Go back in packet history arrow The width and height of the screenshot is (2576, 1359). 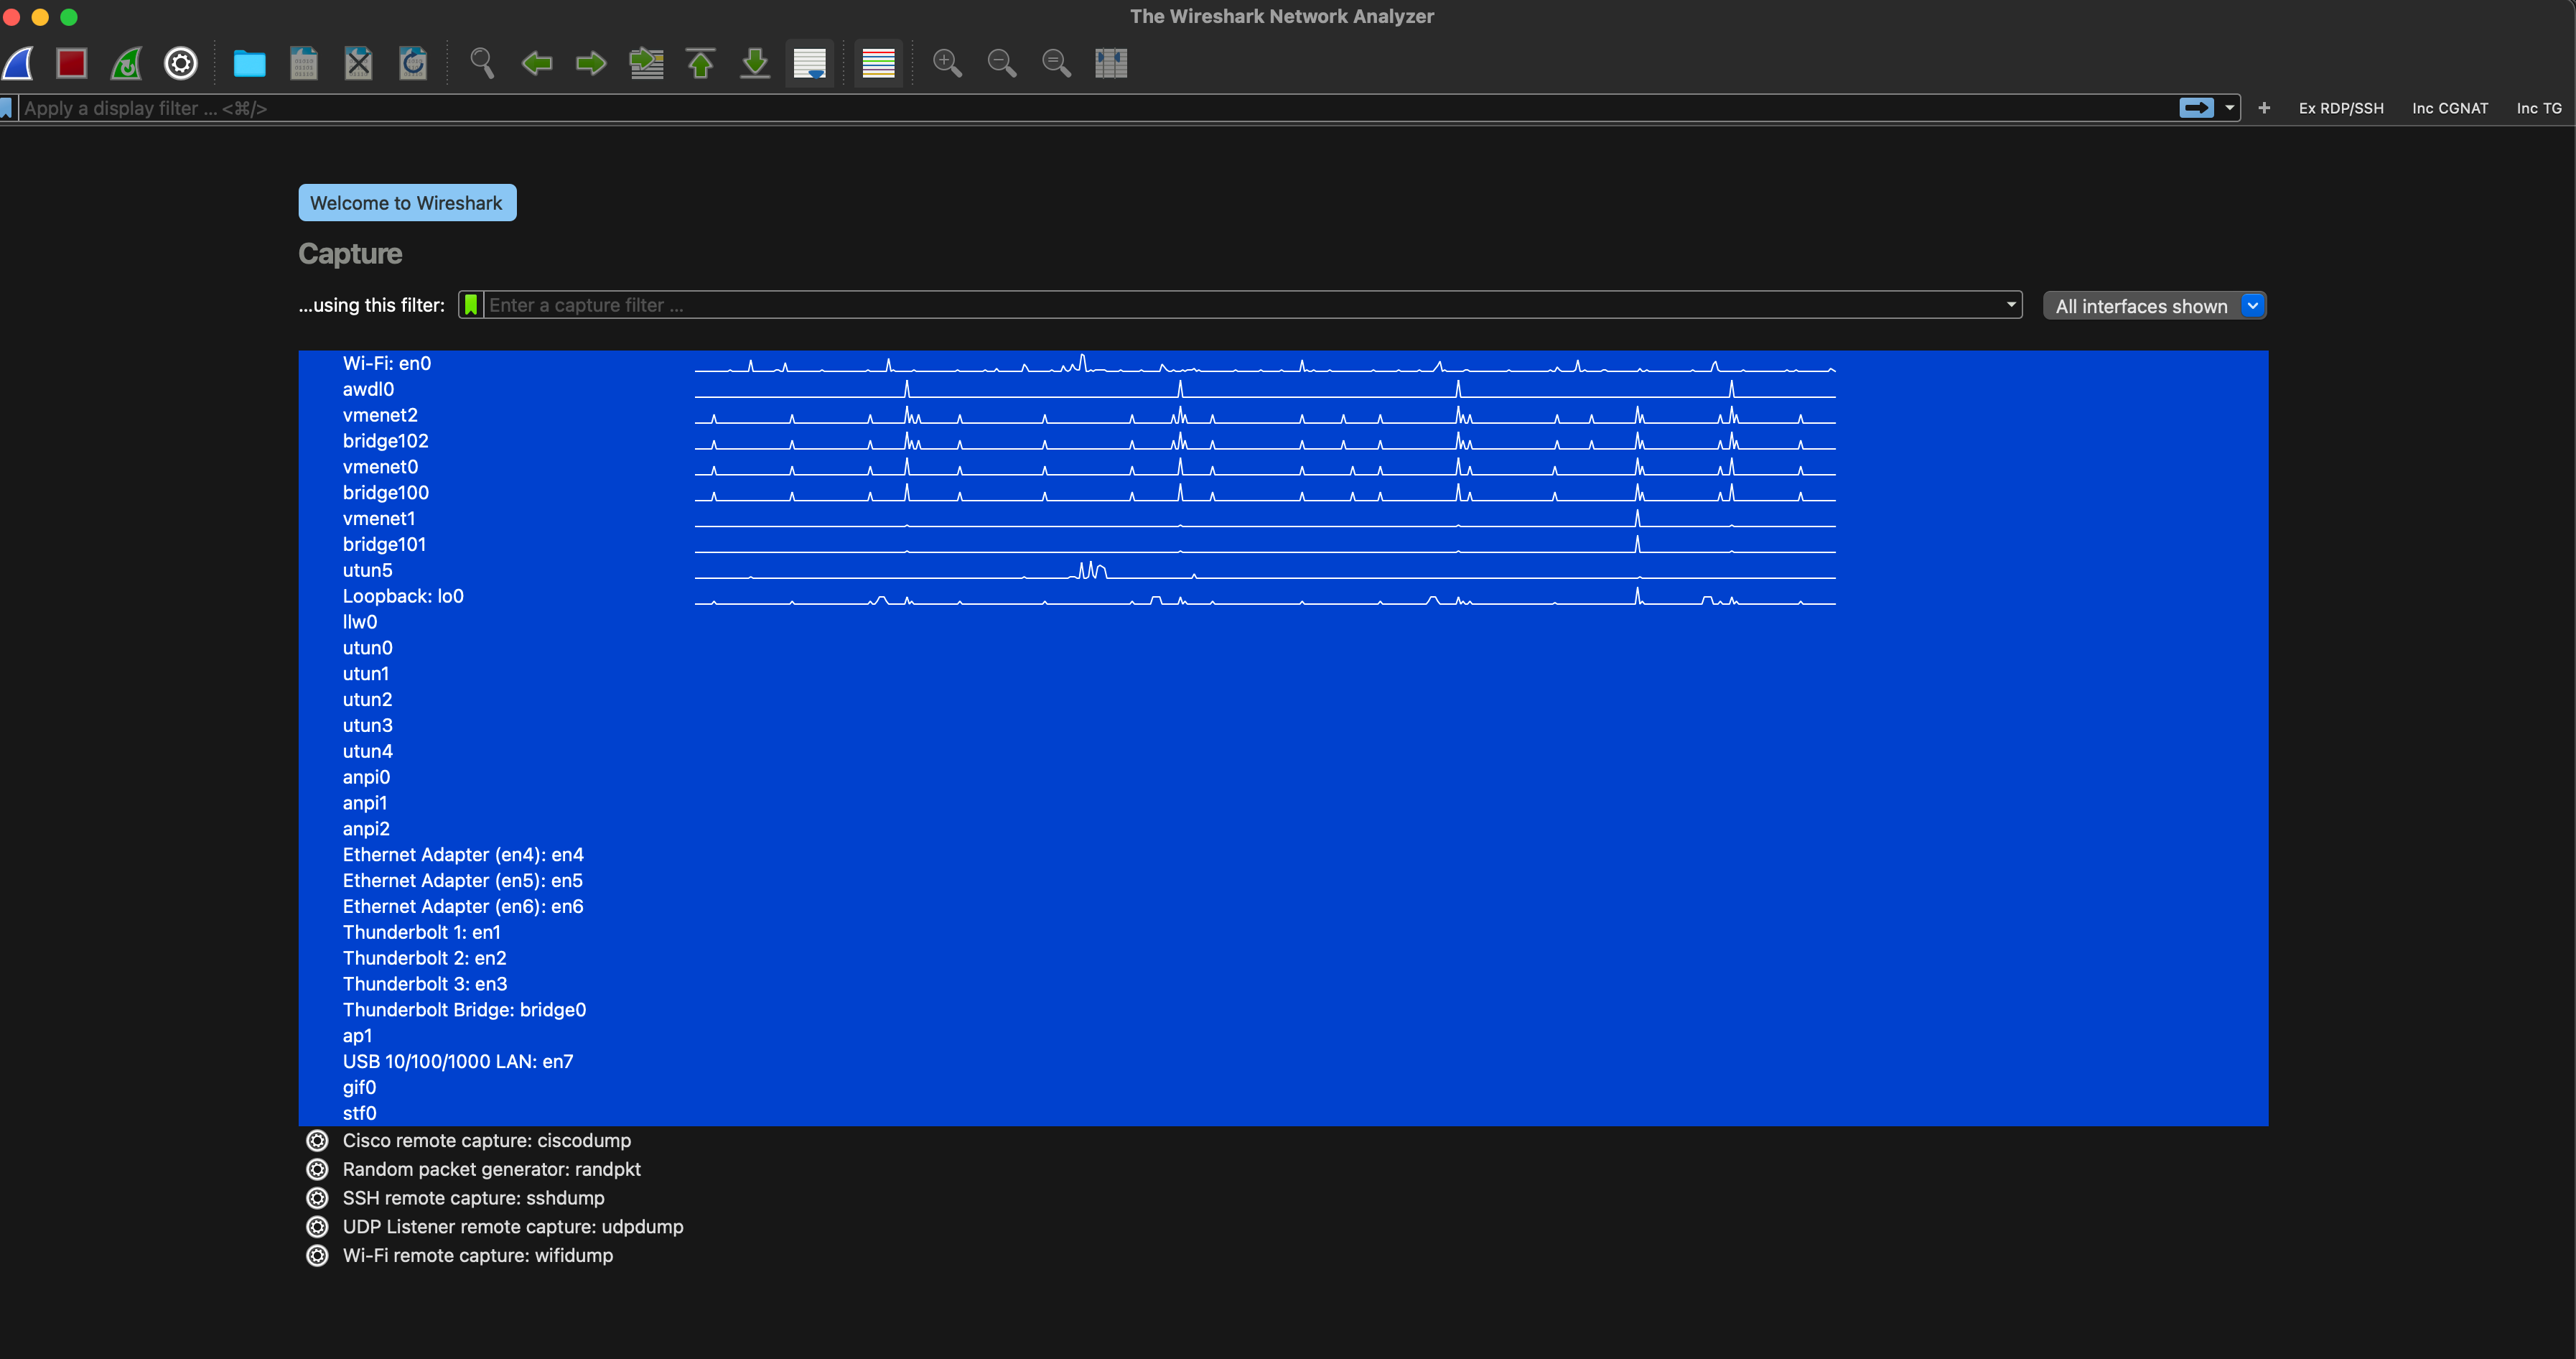click(537, 63)
